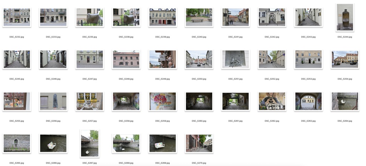The image size is (366, 166).
Task: Click the DSC_5259.jpg file name label
Action: 163,121
